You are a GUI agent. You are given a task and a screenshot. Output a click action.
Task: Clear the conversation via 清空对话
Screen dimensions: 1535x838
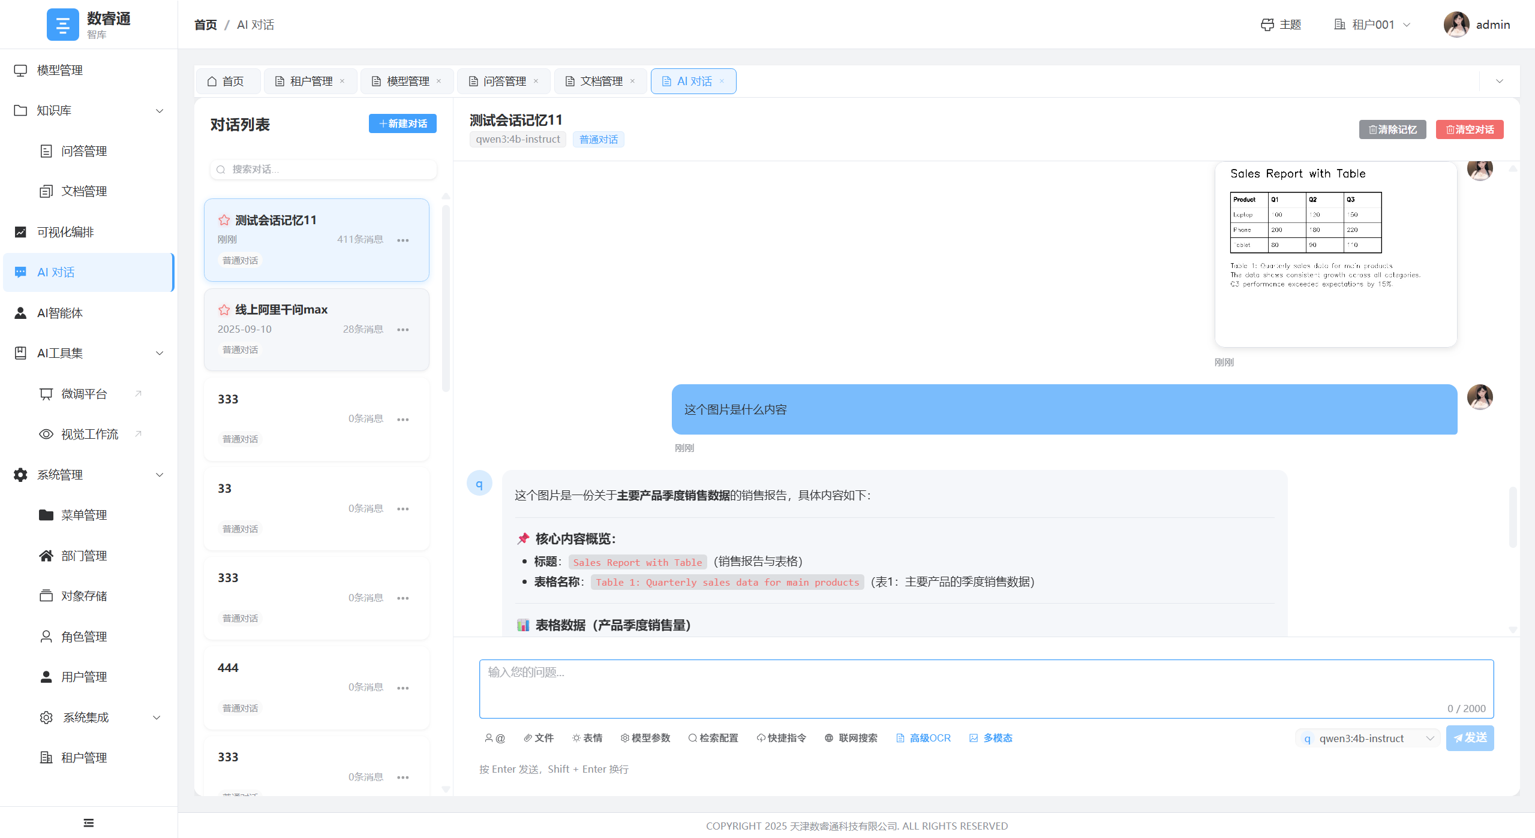[x=1469, y=129]
